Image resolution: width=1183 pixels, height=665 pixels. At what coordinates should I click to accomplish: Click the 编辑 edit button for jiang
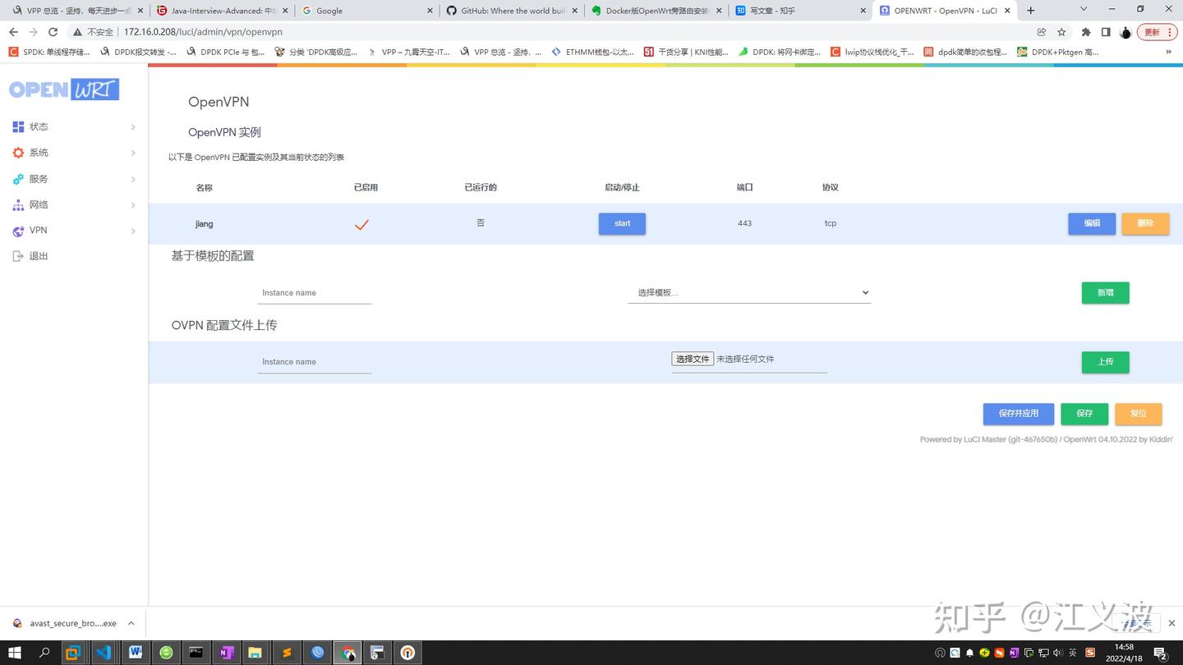click(x=1092, y=223)
